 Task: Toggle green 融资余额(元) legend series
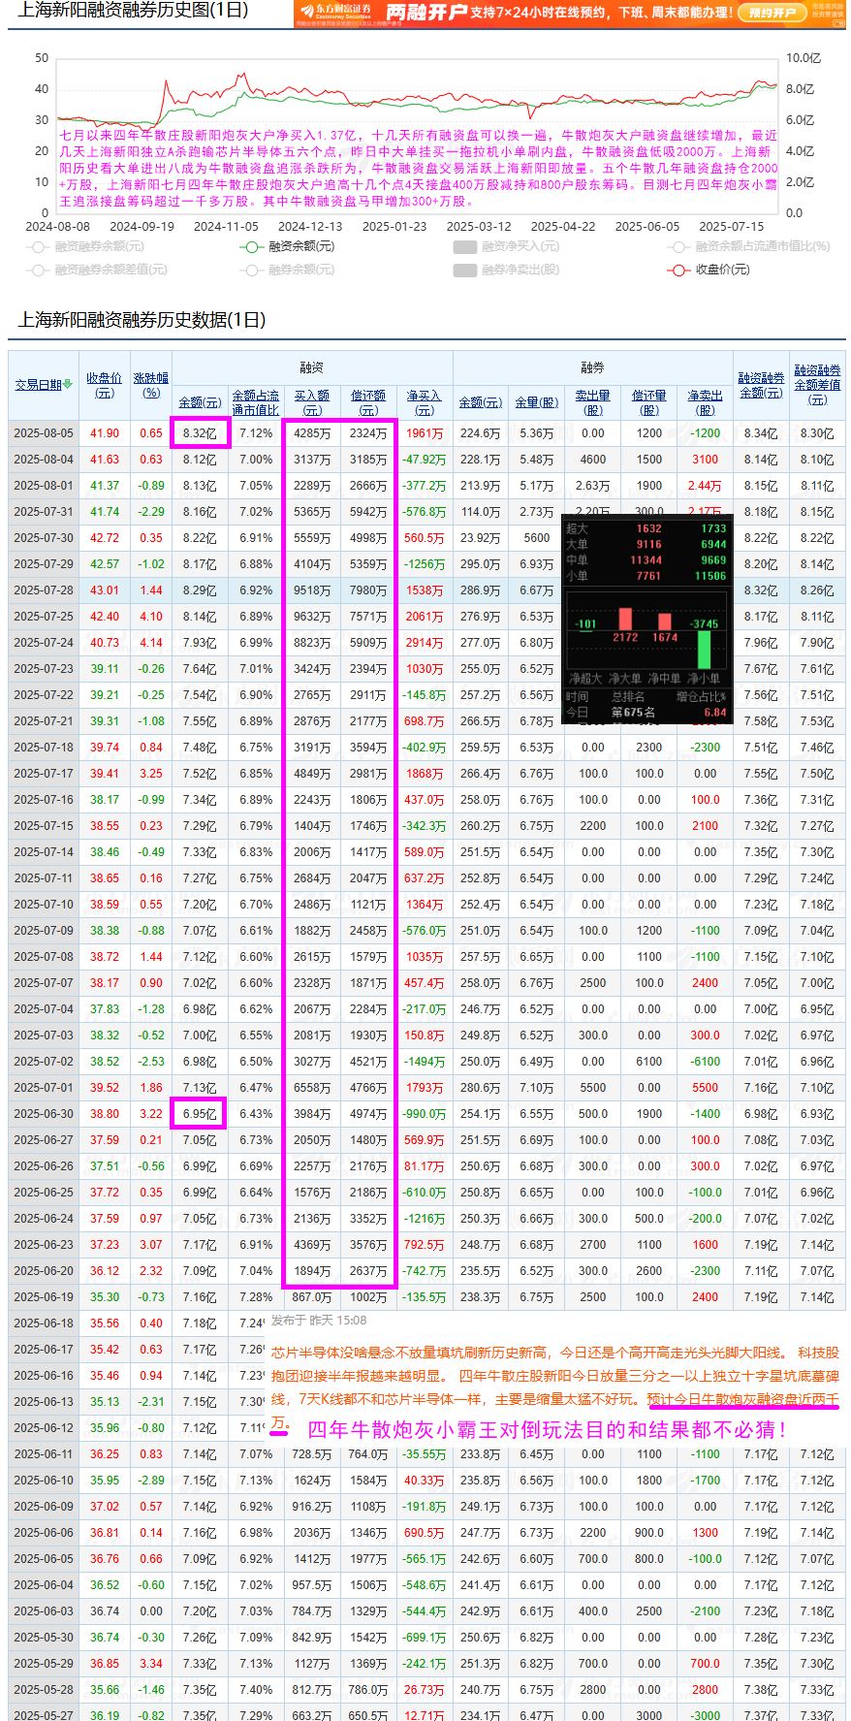click(288, 246)
